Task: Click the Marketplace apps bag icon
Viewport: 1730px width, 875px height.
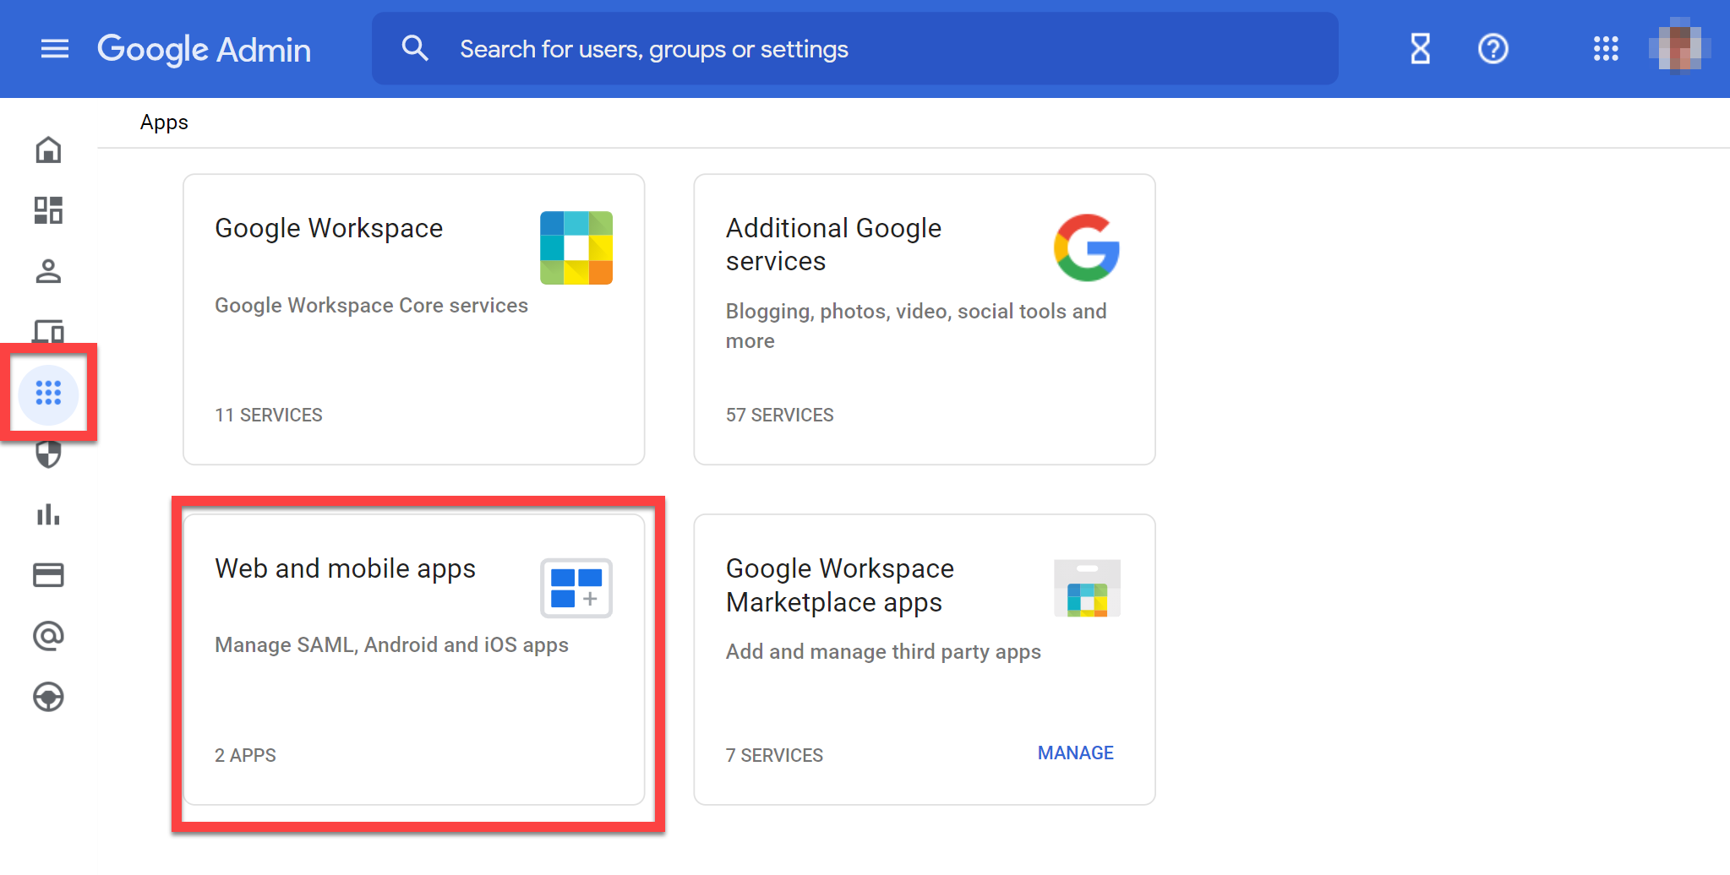Action: 1087,589
